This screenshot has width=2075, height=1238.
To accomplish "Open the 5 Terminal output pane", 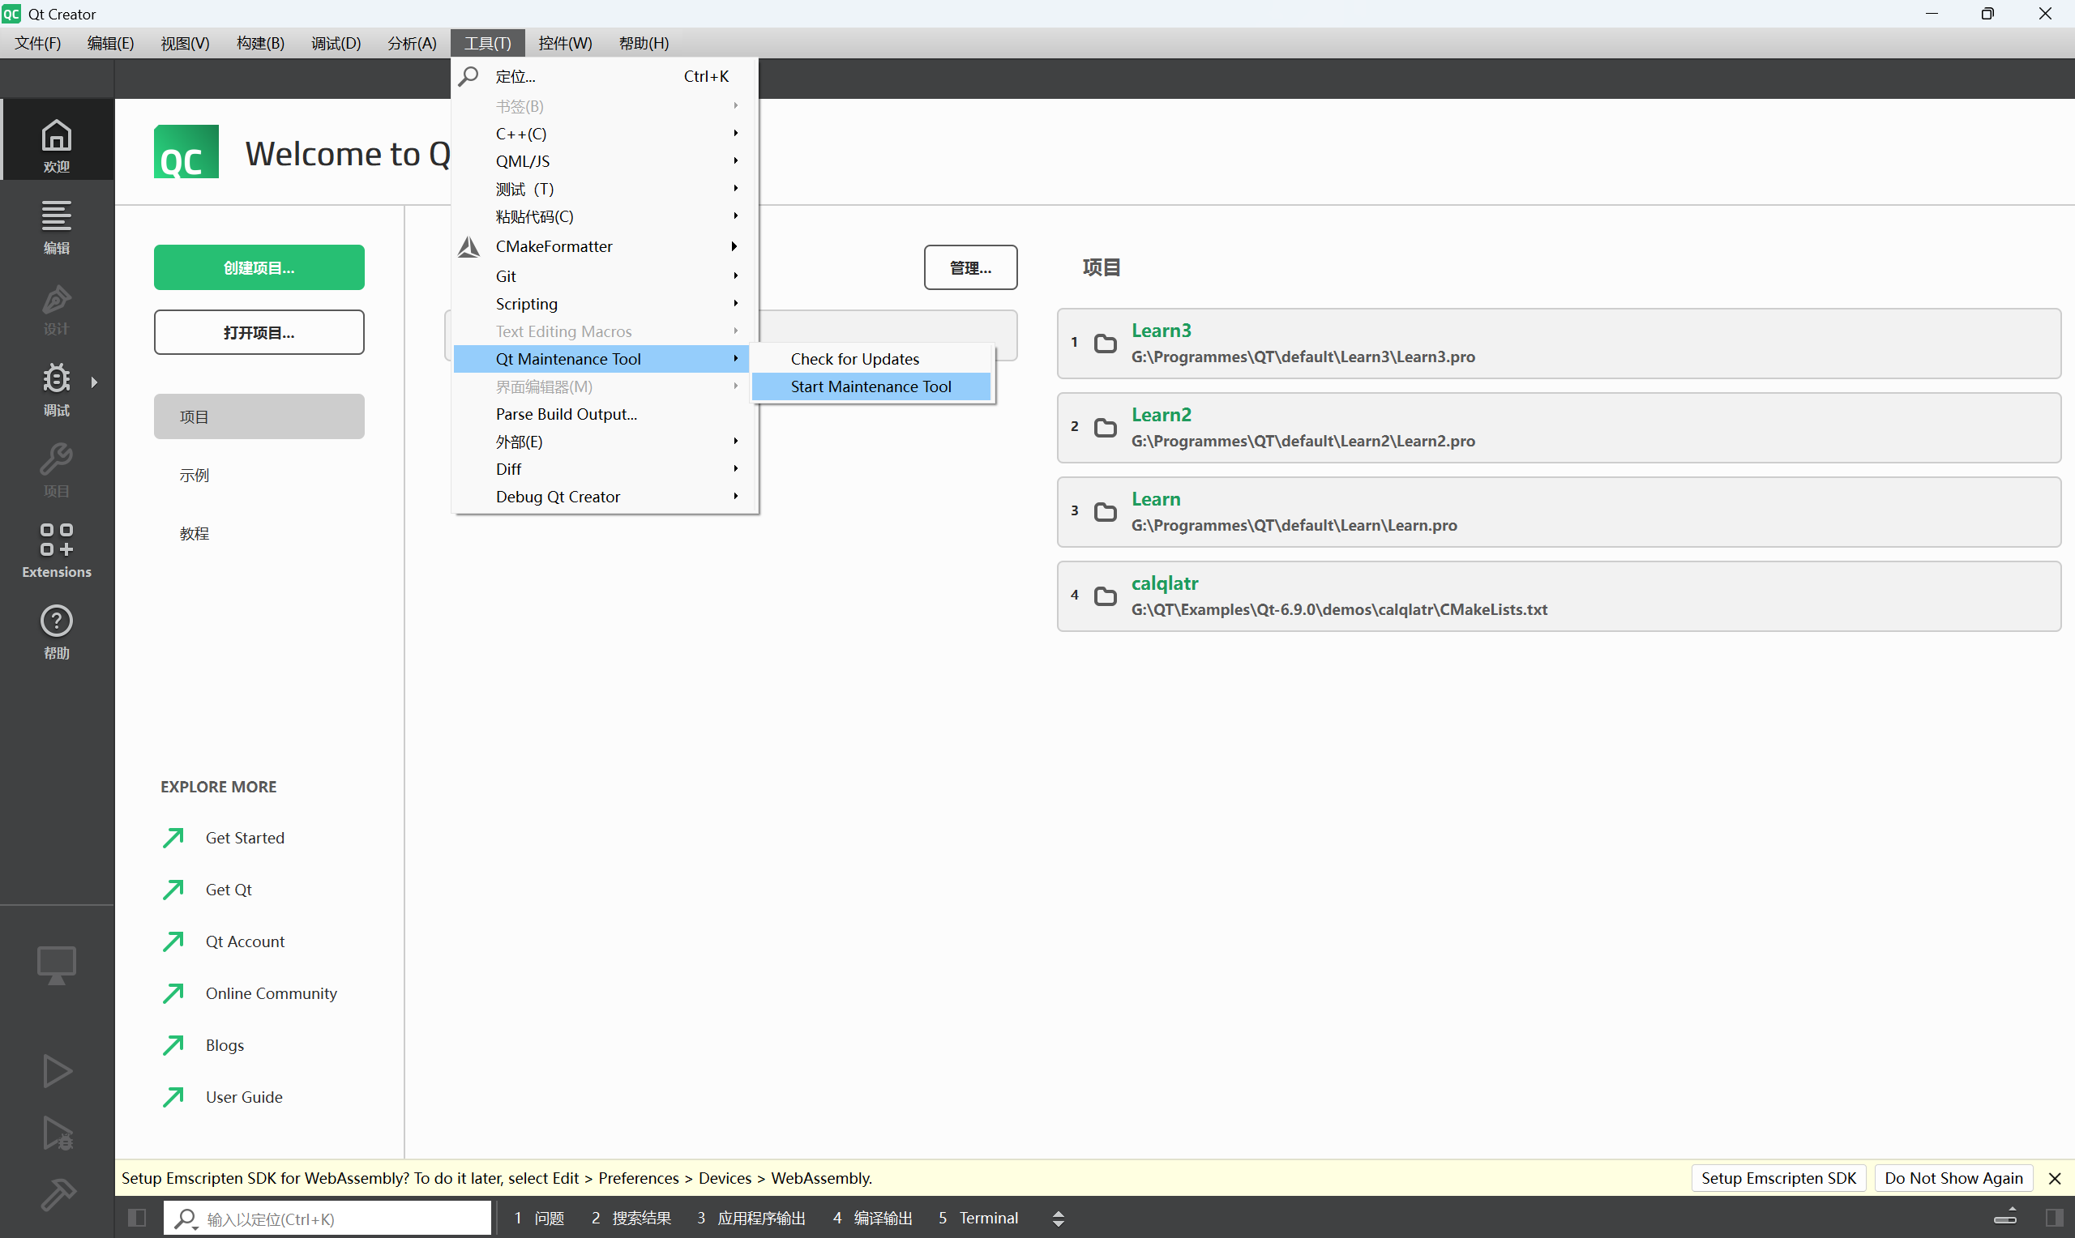I will [x=978, y=1218].
